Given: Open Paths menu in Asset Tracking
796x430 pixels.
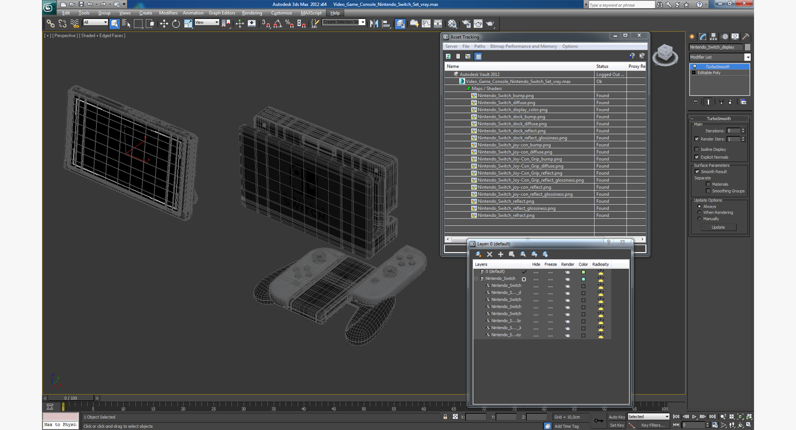Looking at the screenshot, I should click(x=480, y=47).
